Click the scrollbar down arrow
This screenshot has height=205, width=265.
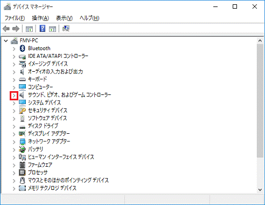pyautogui.click(x=260, y=189)
